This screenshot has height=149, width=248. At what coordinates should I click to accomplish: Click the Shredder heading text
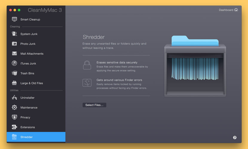(x=94, y=37)
